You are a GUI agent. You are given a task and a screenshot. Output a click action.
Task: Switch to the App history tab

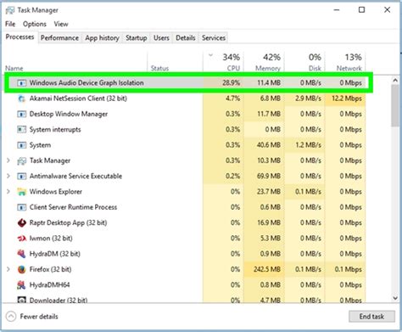tap(102, 38)
